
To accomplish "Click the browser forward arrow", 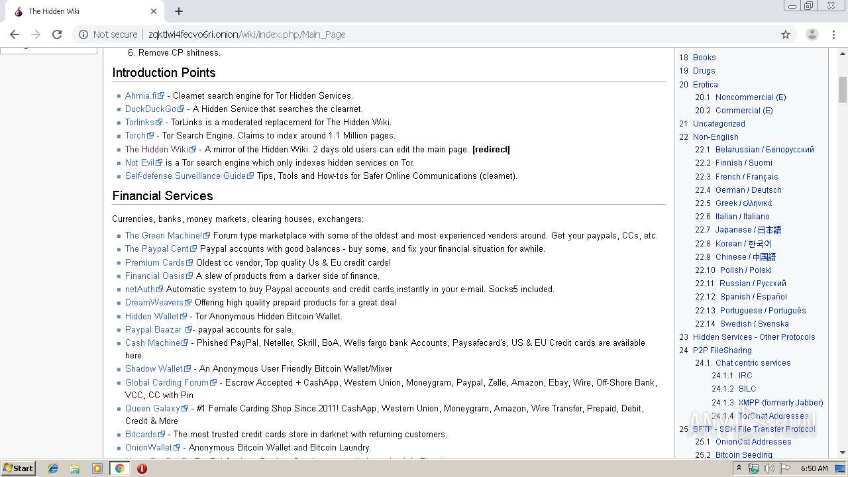I will pyautogui.click(x=36, y=34).
